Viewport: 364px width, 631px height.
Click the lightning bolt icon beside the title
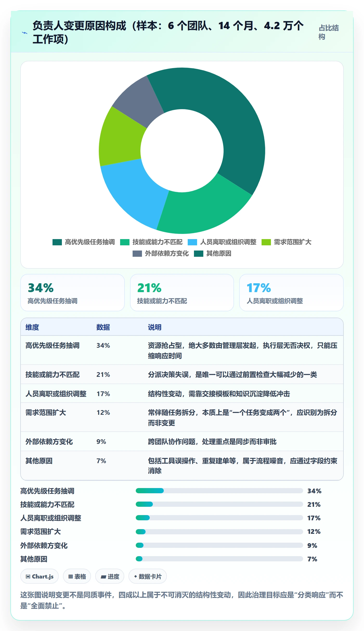point(25,33)
